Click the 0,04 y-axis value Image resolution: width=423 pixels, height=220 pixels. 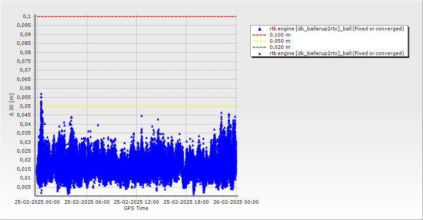click(26, 125)
